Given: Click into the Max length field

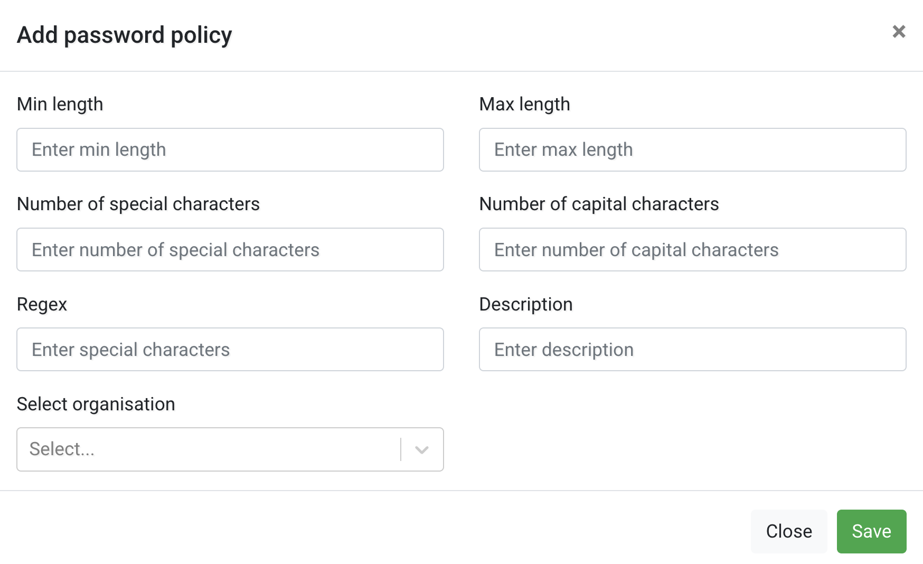Looking at the screenshot, I should pyautogui.click(x=692, y=149).
